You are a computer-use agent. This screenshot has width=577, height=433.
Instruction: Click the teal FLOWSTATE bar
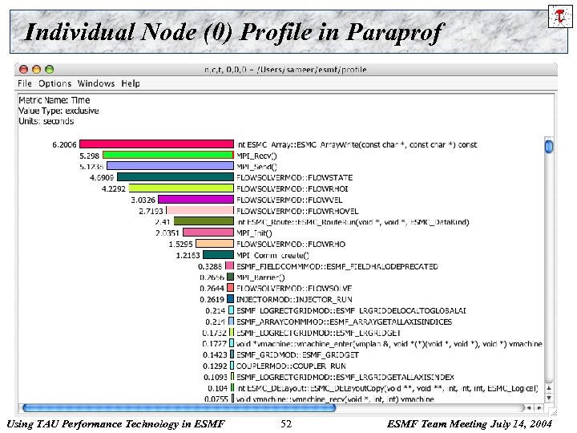pos(176,177)
